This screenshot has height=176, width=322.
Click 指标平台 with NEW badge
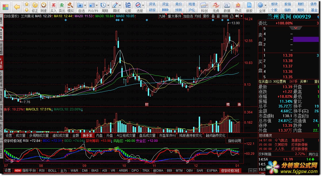(25, 170)
